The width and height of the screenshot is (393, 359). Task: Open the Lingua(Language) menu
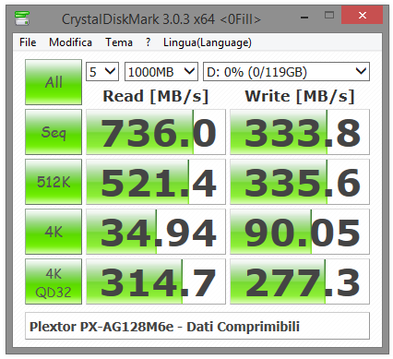[208, 42]
